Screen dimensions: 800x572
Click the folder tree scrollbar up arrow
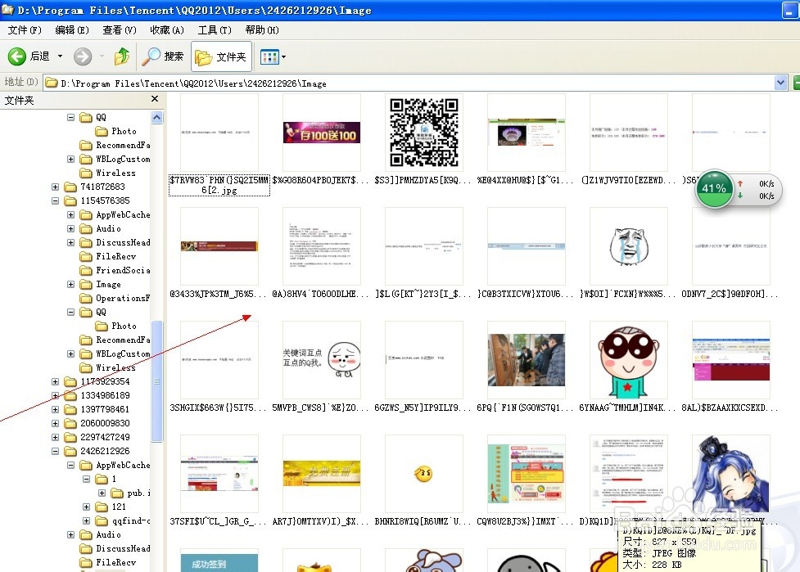(156, 117)
